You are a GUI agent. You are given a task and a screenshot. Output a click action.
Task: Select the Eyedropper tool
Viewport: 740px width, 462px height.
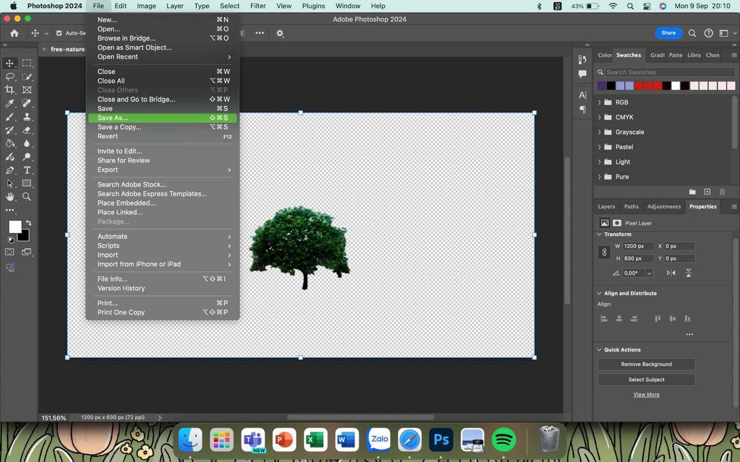(10, 103)
